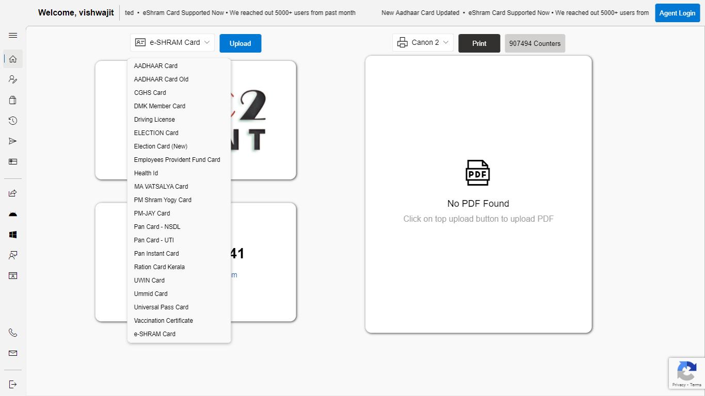Image resolution: width=705 pixels, height=396 pixels.
Task: Expand the Canon 2 printer dropdown
Action: tap(423, 43)
